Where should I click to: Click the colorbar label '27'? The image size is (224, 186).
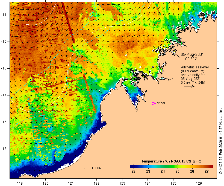[207, 171]
